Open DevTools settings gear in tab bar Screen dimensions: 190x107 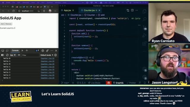[43, 51]
